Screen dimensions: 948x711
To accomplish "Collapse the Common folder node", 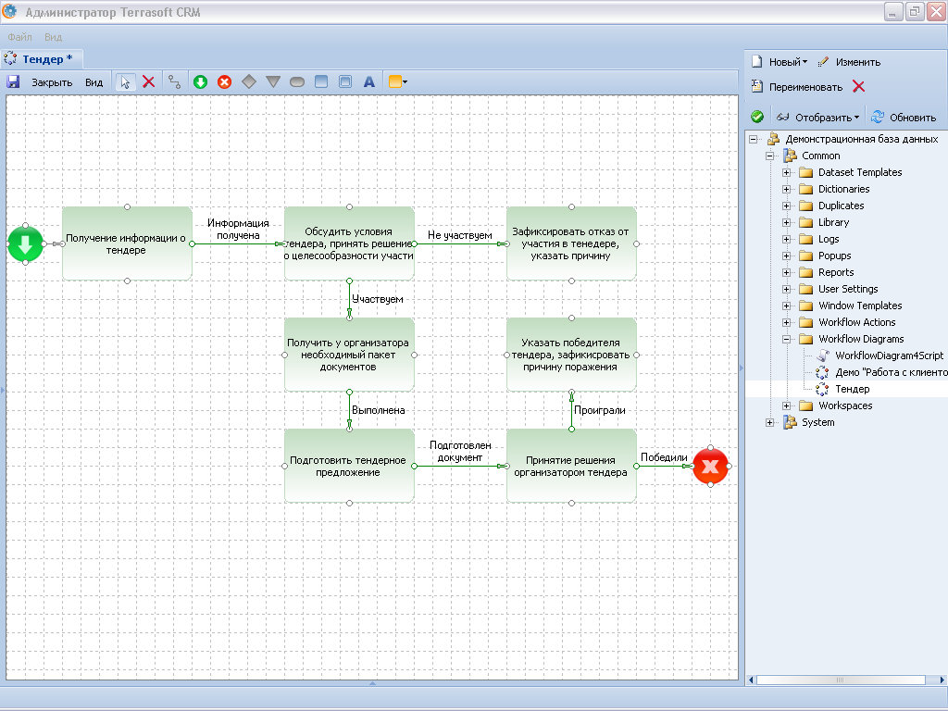I will tap(769, 156).
